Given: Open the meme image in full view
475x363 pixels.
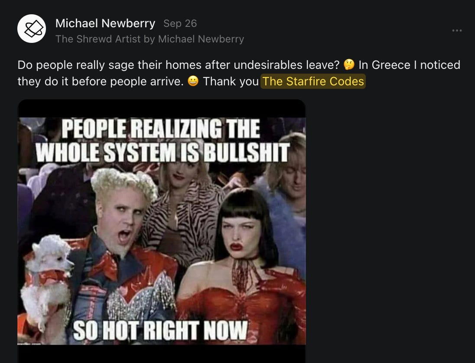Looking at the screenshot, I should 162,231.
